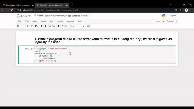Viewport: 194px width, 109px height.
Task: Open the Insert menu
Action: coord(44,21)
